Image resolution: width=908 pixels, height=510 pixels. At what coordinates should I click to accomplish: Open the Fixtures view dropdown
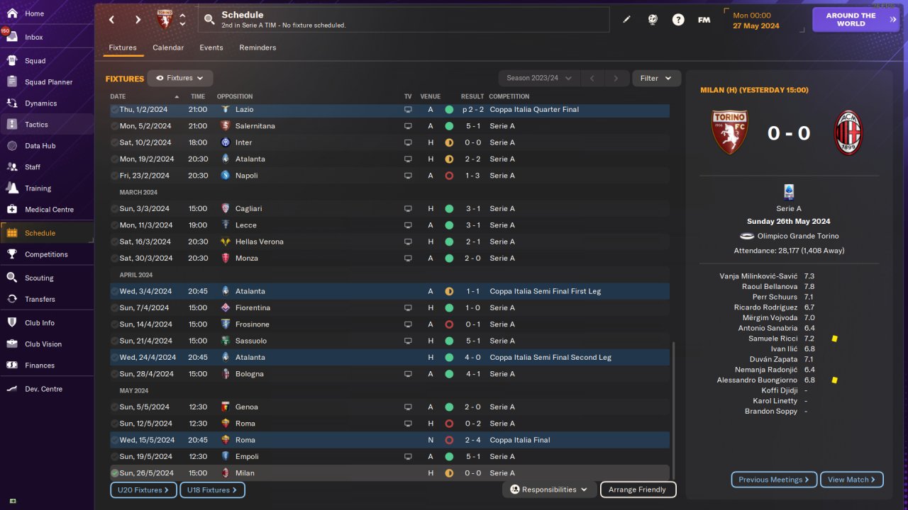coord(180,78)
